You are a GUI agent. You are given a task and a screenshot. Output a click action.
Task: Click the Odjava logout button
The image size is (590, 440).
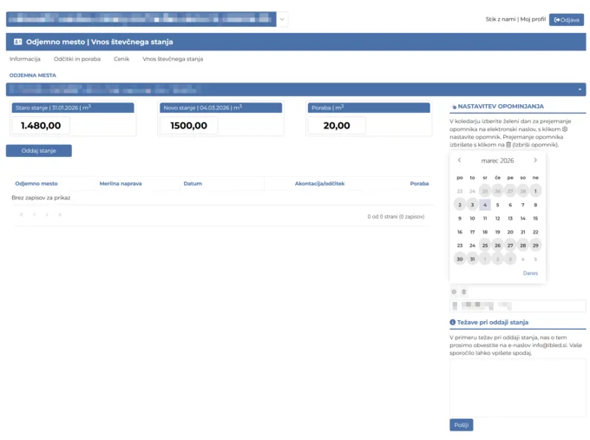coord(567,19)
